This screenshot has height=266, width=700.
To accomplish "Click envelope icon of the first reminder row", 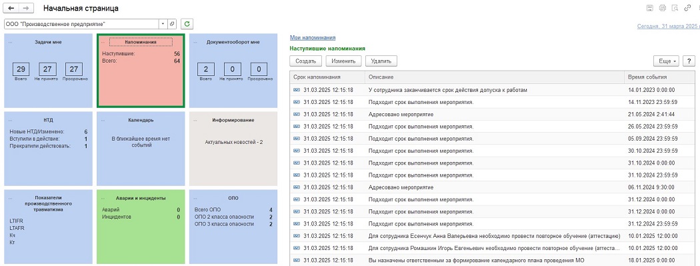I will (x=297, y=90).
